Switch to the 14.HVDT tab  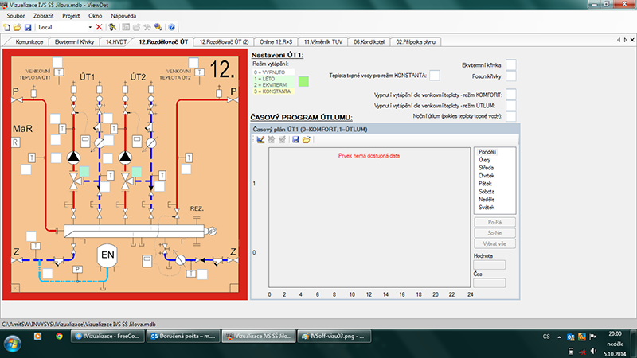pos(116,42)
